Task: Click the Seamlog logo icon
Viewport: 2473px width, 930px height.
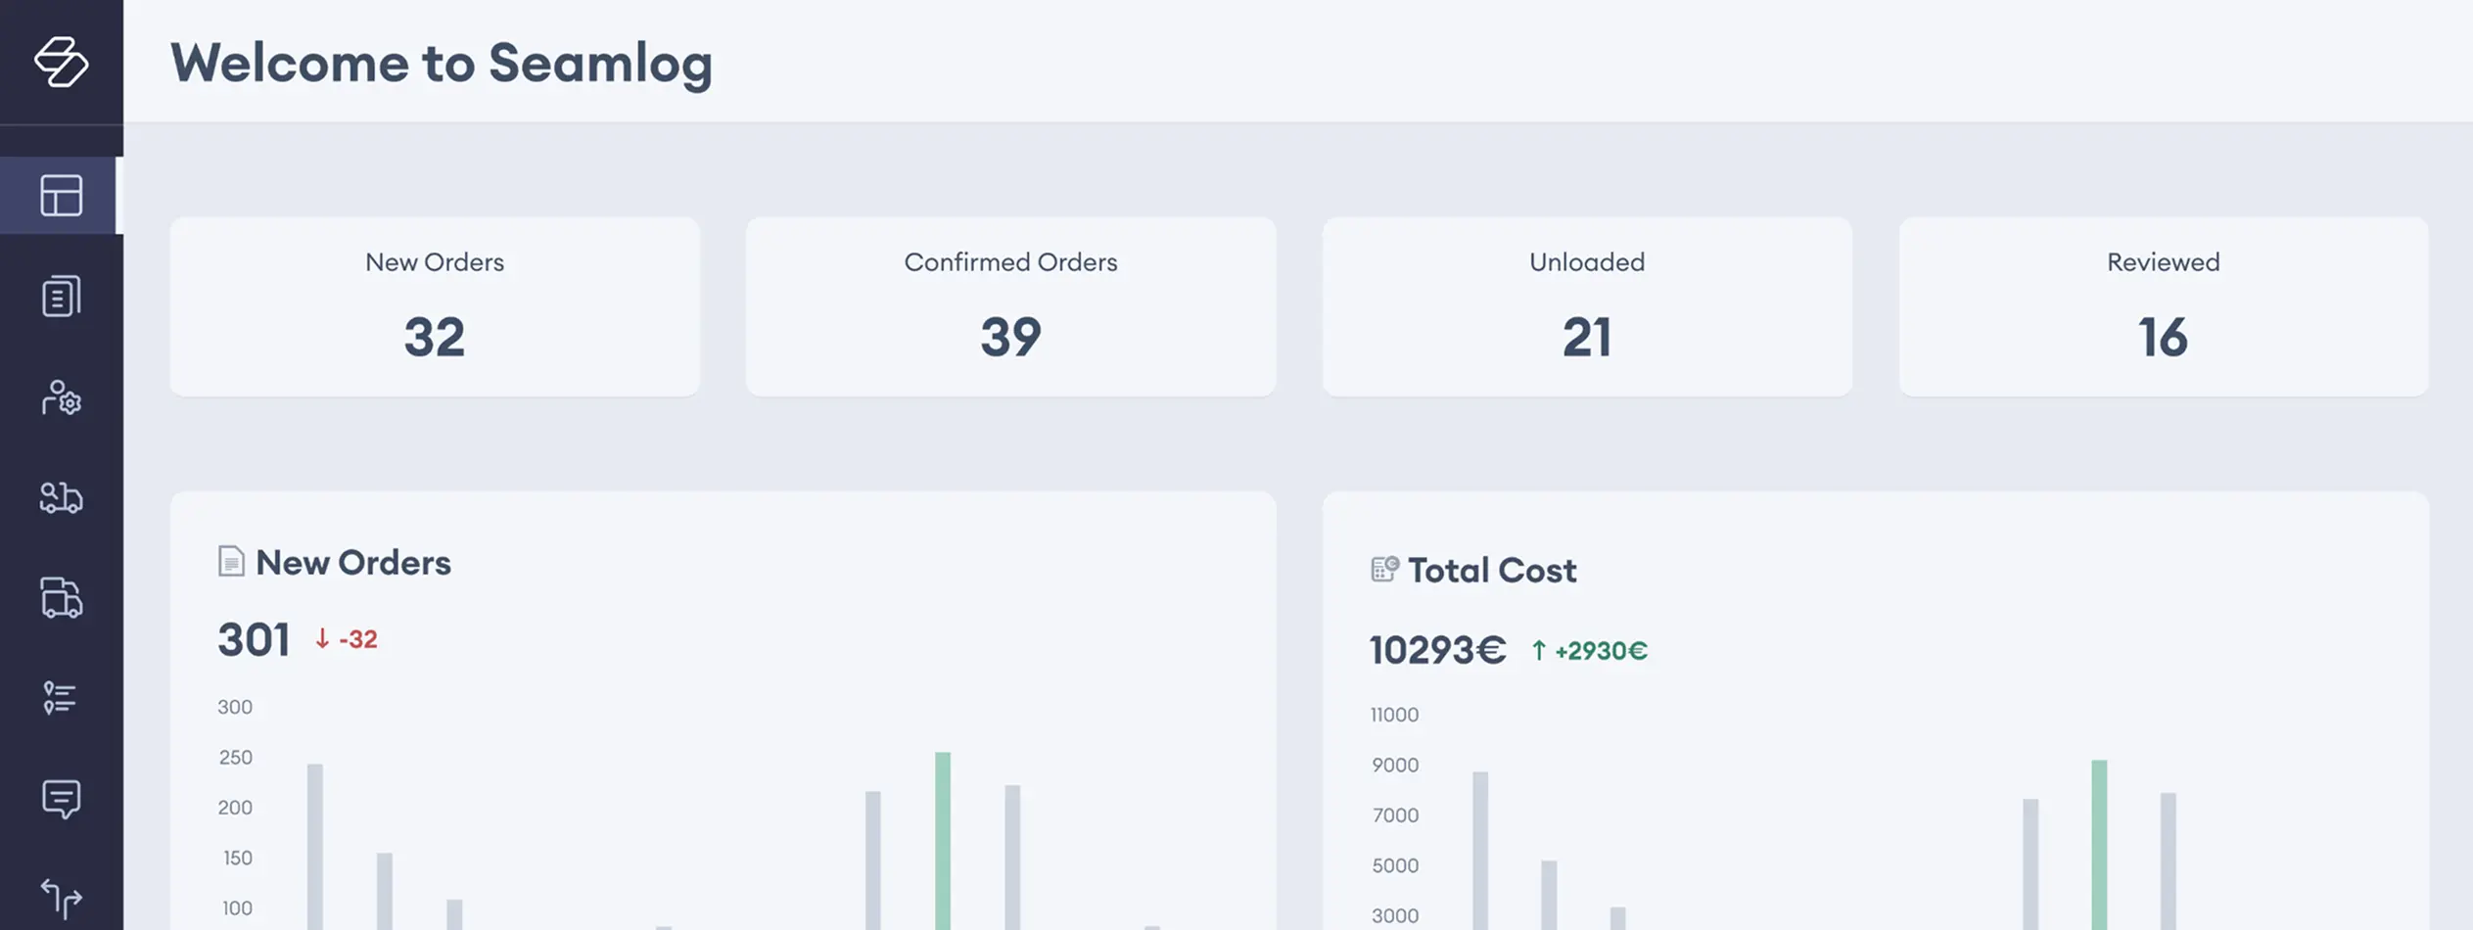Action: pos(61,62)
